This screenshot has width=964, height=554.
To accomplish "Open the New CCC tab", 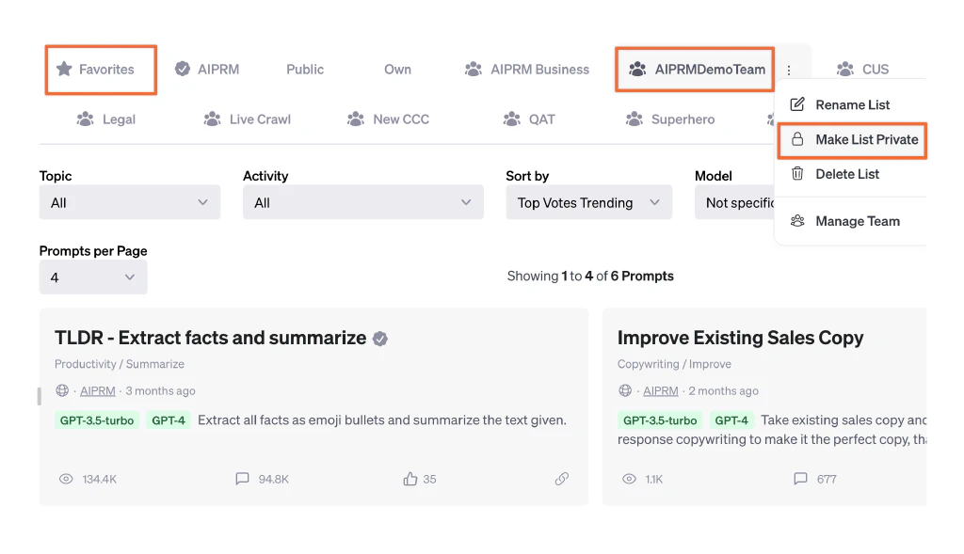I will click(x=388, y=119).
